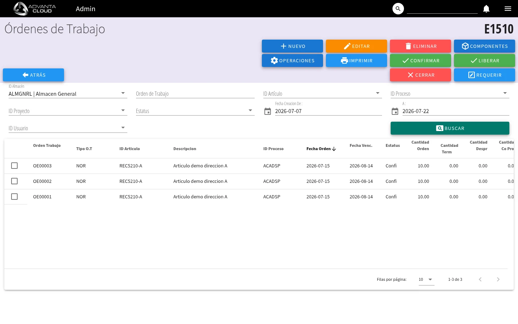Screen dimensions: 518x324
Task: Click the NUEVO button
Action: [292, 46]
